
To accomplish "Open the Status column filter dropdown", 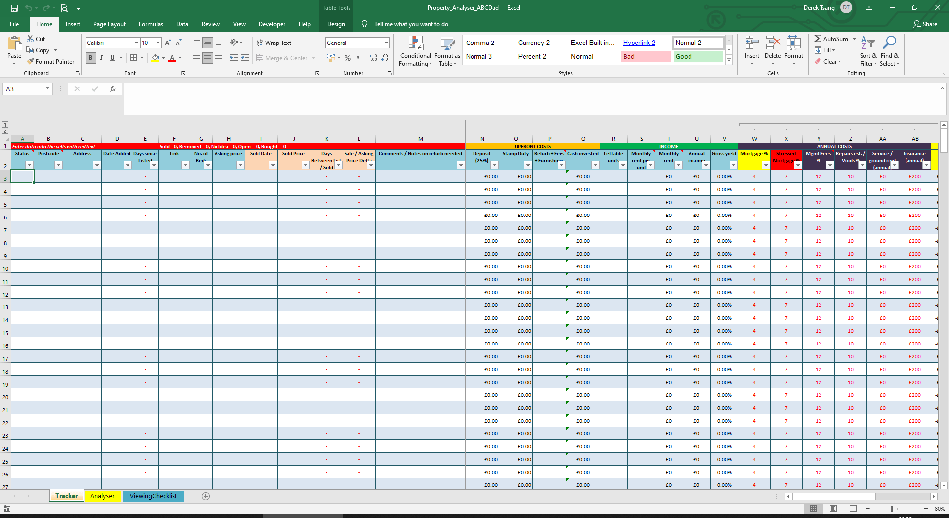I will (x=28, y=165).
